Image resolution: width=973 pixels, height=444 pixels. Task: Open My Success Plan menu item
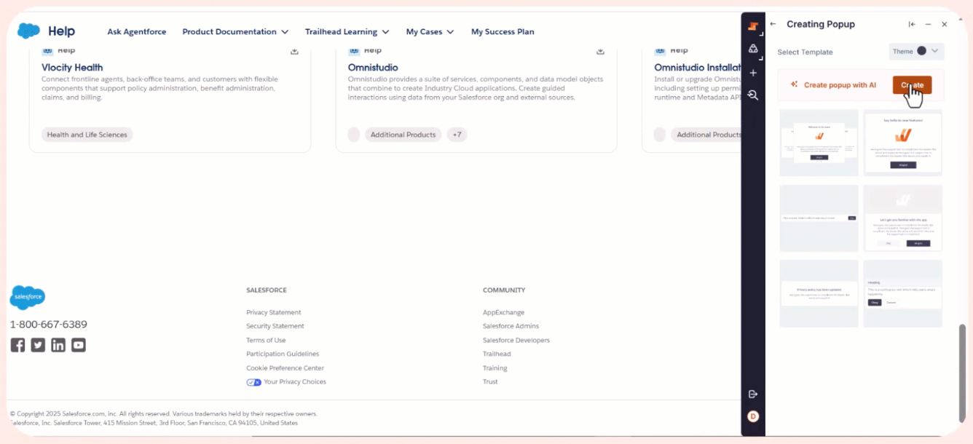click(x=503, y=32)
